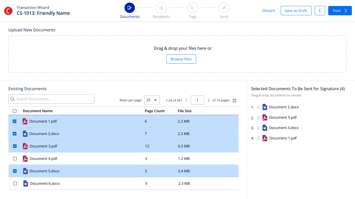Click Save as Draft button

[x=296, y=11]
